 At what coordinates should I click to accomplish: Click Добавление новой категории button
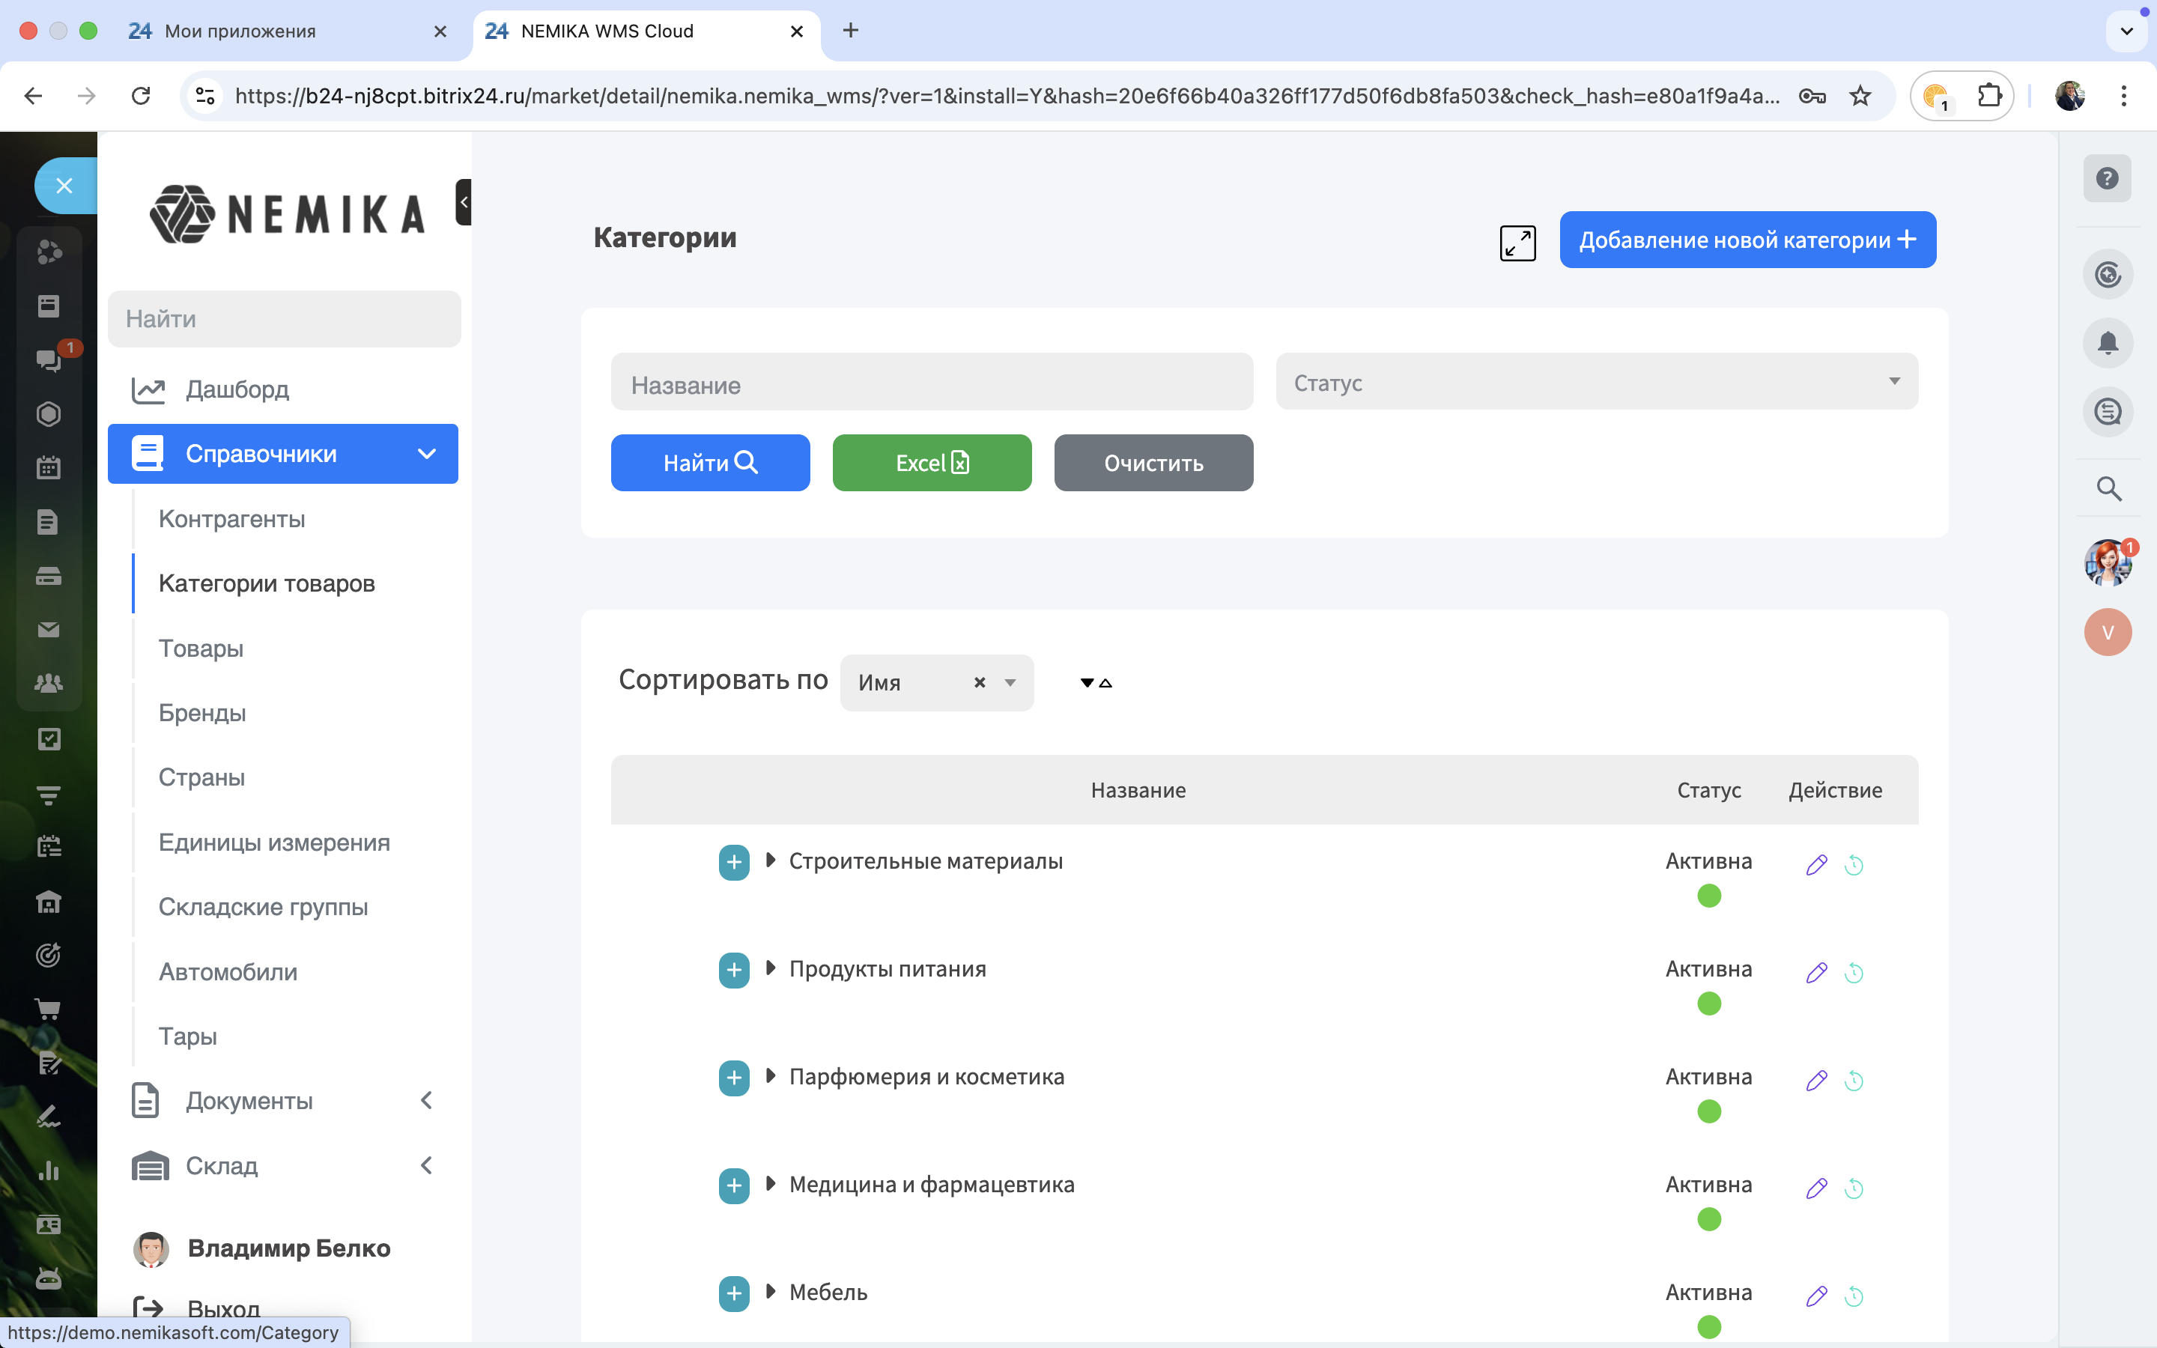[1747, 240]
